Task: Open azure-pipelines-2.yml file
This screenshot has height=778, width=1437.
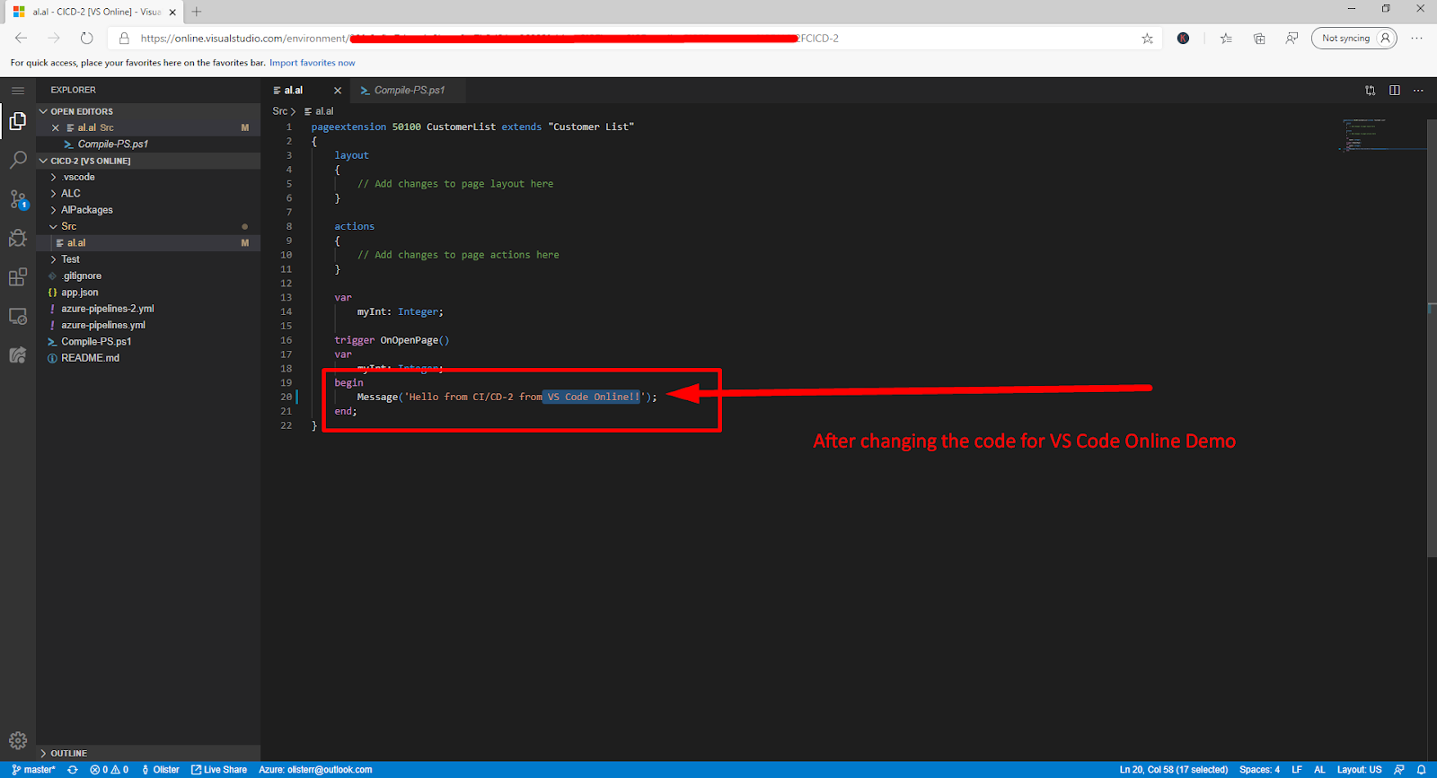Action: point(148,309)
